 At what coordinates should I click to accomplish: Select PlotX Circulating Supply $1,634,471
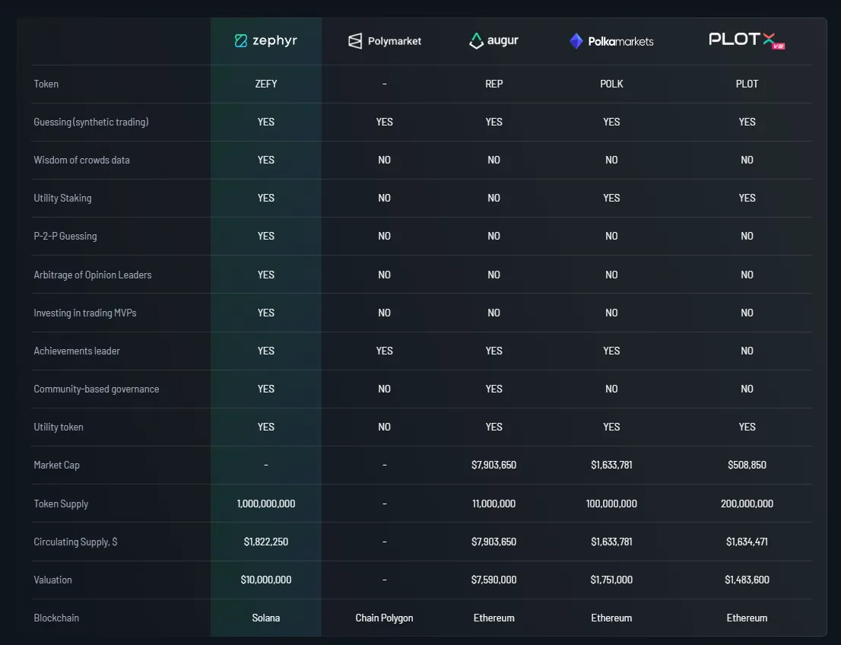point(747,542)
